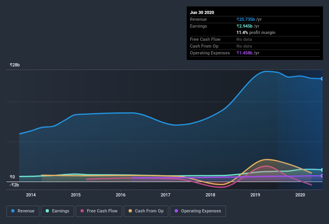Click the ₹28b y-axis label
This screenshot has width=329, height=224.
pyautogui.click(x=15, y=65)
